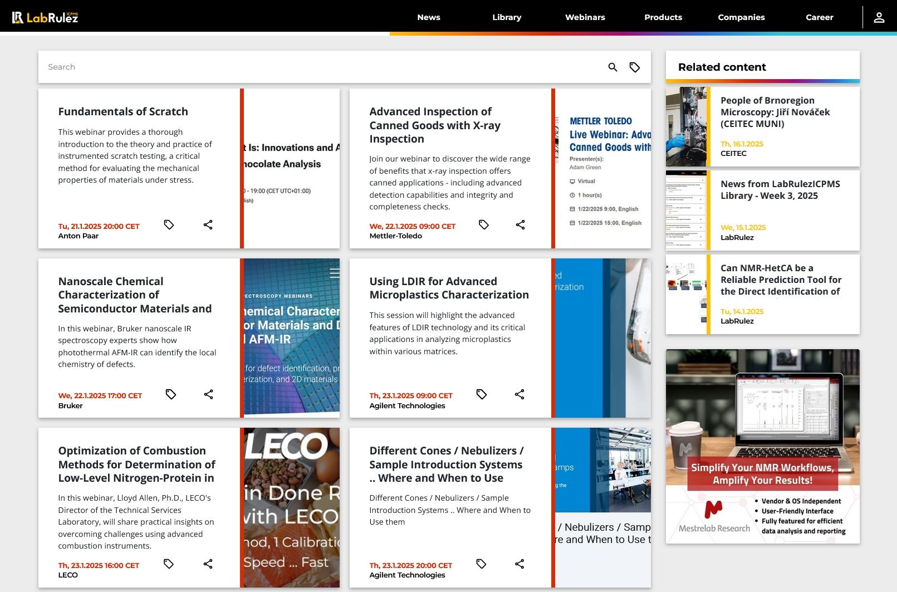Viewport: 897px width, 592px height.
Task: Click the date We, 22.1.2025 17:00 CET
Action: click(x=100, y=396)
